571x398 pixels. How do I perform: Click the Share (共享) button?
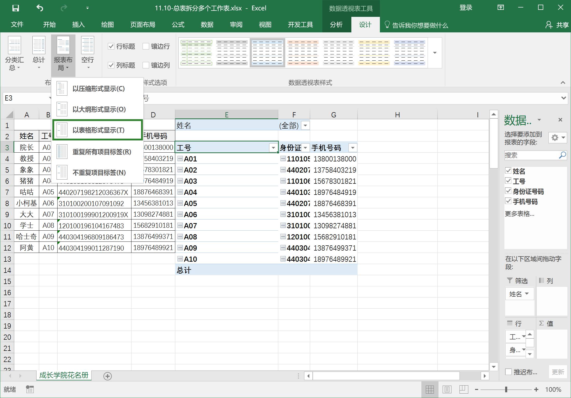click(557, 25)
